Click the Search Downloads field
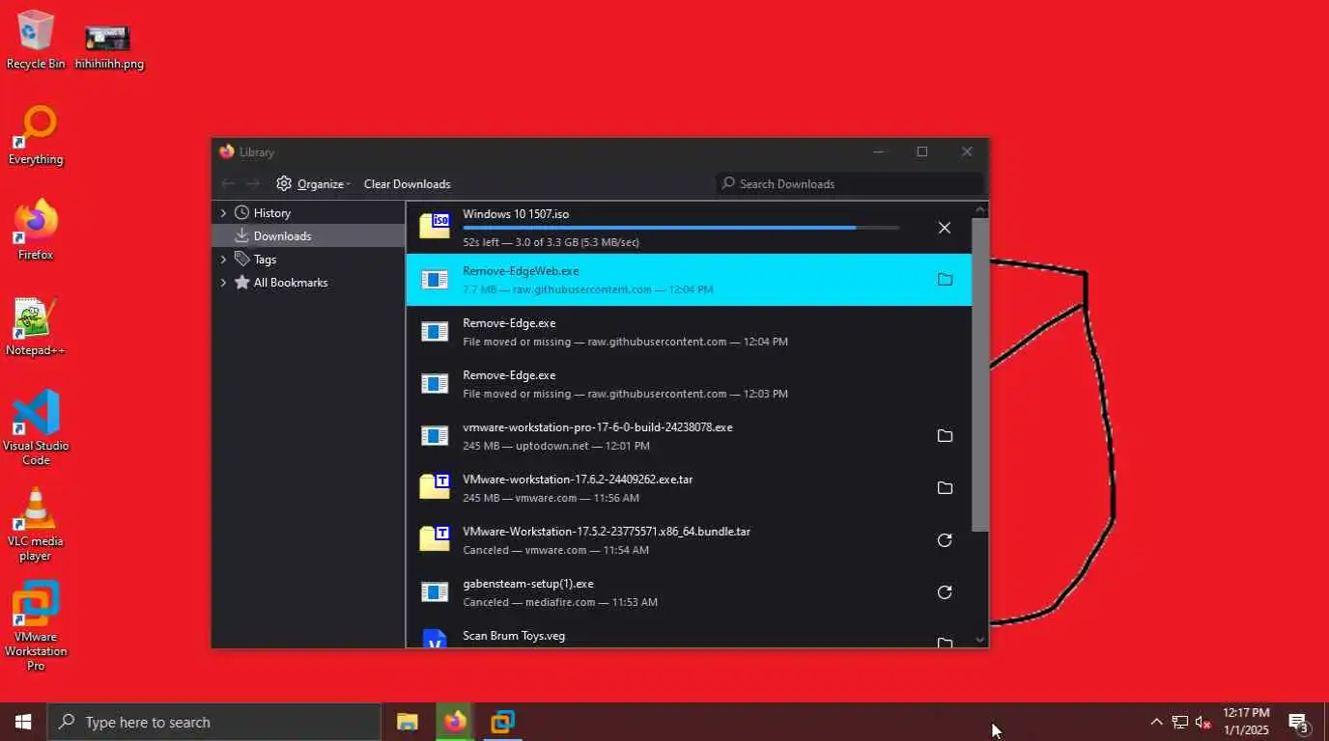1329x741 pixels. pyautogui.click(x=850, y=183)
